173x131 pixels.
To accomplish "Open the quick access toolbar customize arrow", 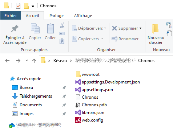I will pos(33,6).
